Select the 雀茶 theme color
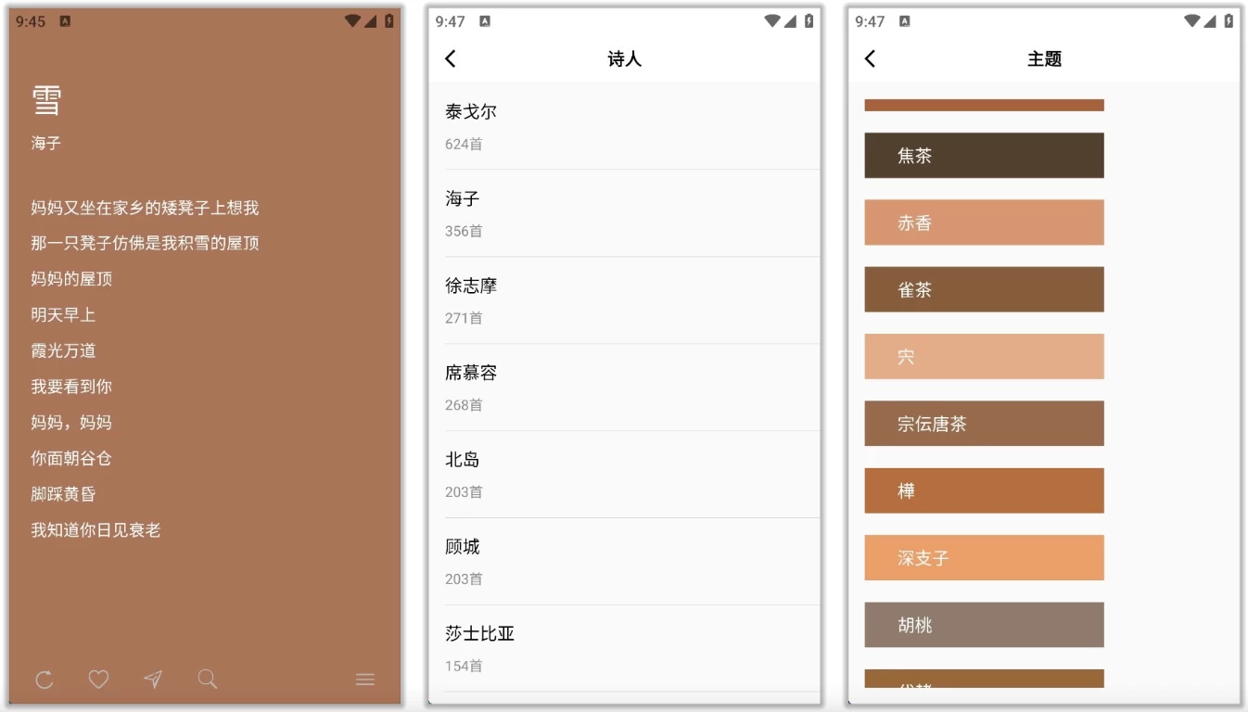1248x712 pixels. 984,290
